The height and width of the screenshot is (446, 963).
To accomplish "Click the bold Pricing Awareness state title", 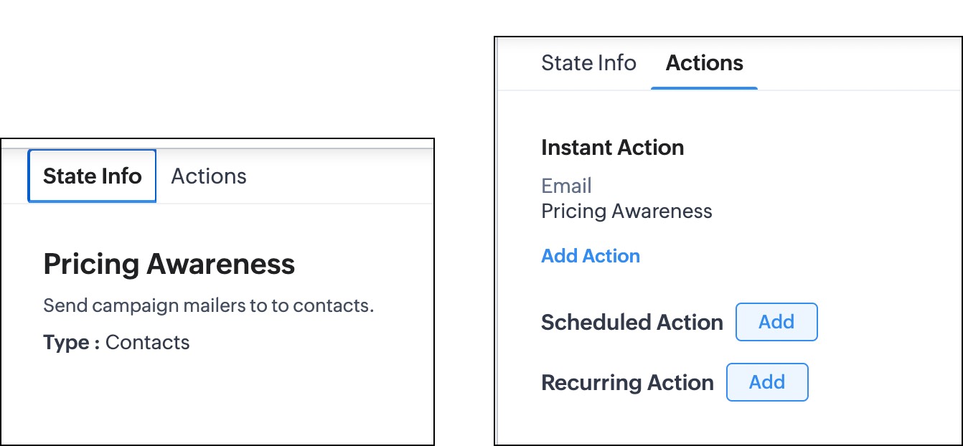I will (x=169, y=265).
